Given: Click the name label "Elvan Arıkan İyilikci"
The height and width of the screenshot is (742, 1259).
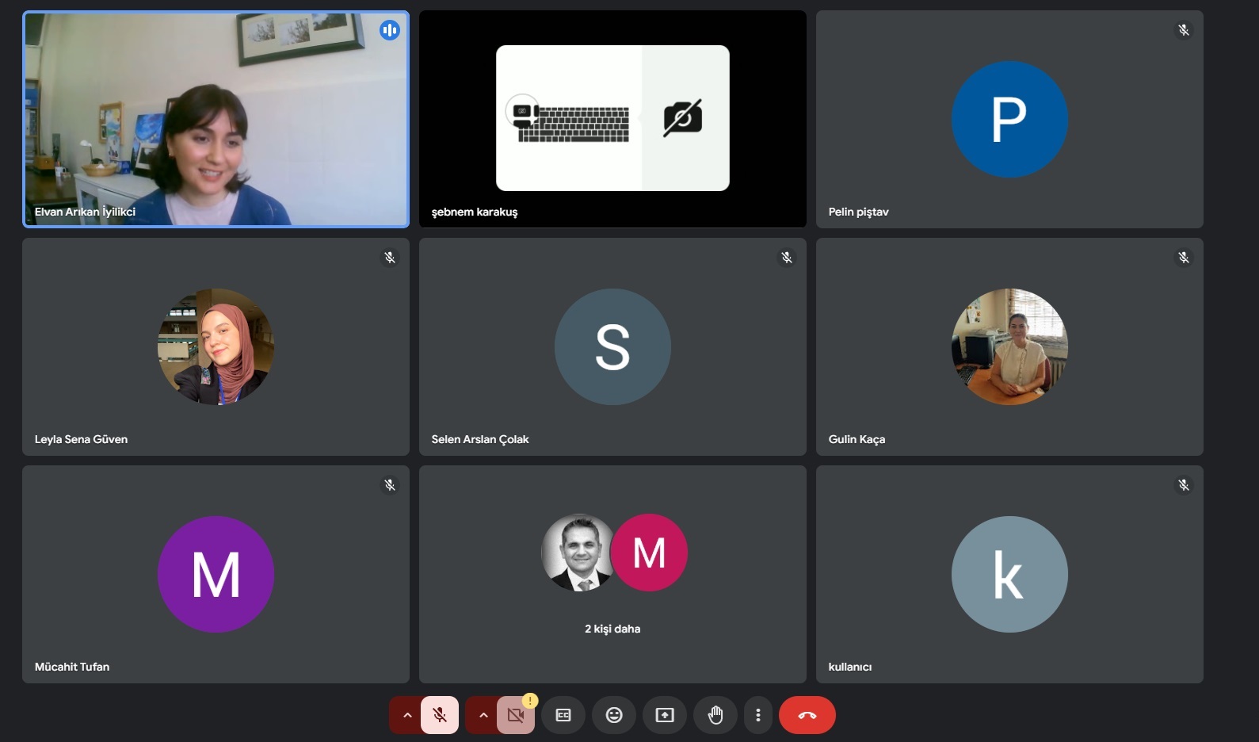Looking at the screenshot, I should pos(85,212).
